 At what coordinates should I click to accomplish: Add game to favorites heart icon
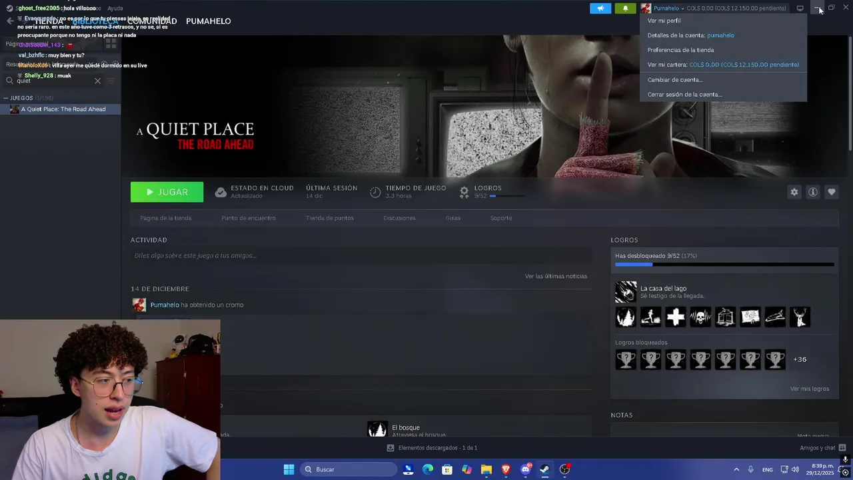pyautogui.click(x=831, y=192)
